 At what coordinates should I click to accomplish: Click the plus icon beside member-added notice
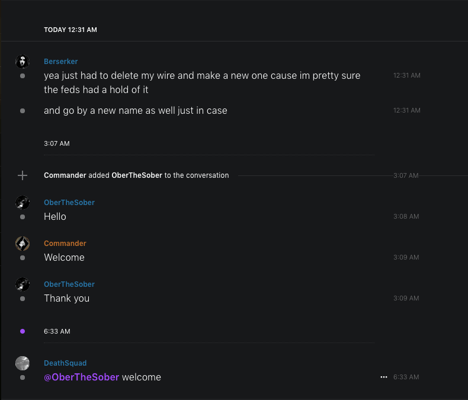point(23,175)
